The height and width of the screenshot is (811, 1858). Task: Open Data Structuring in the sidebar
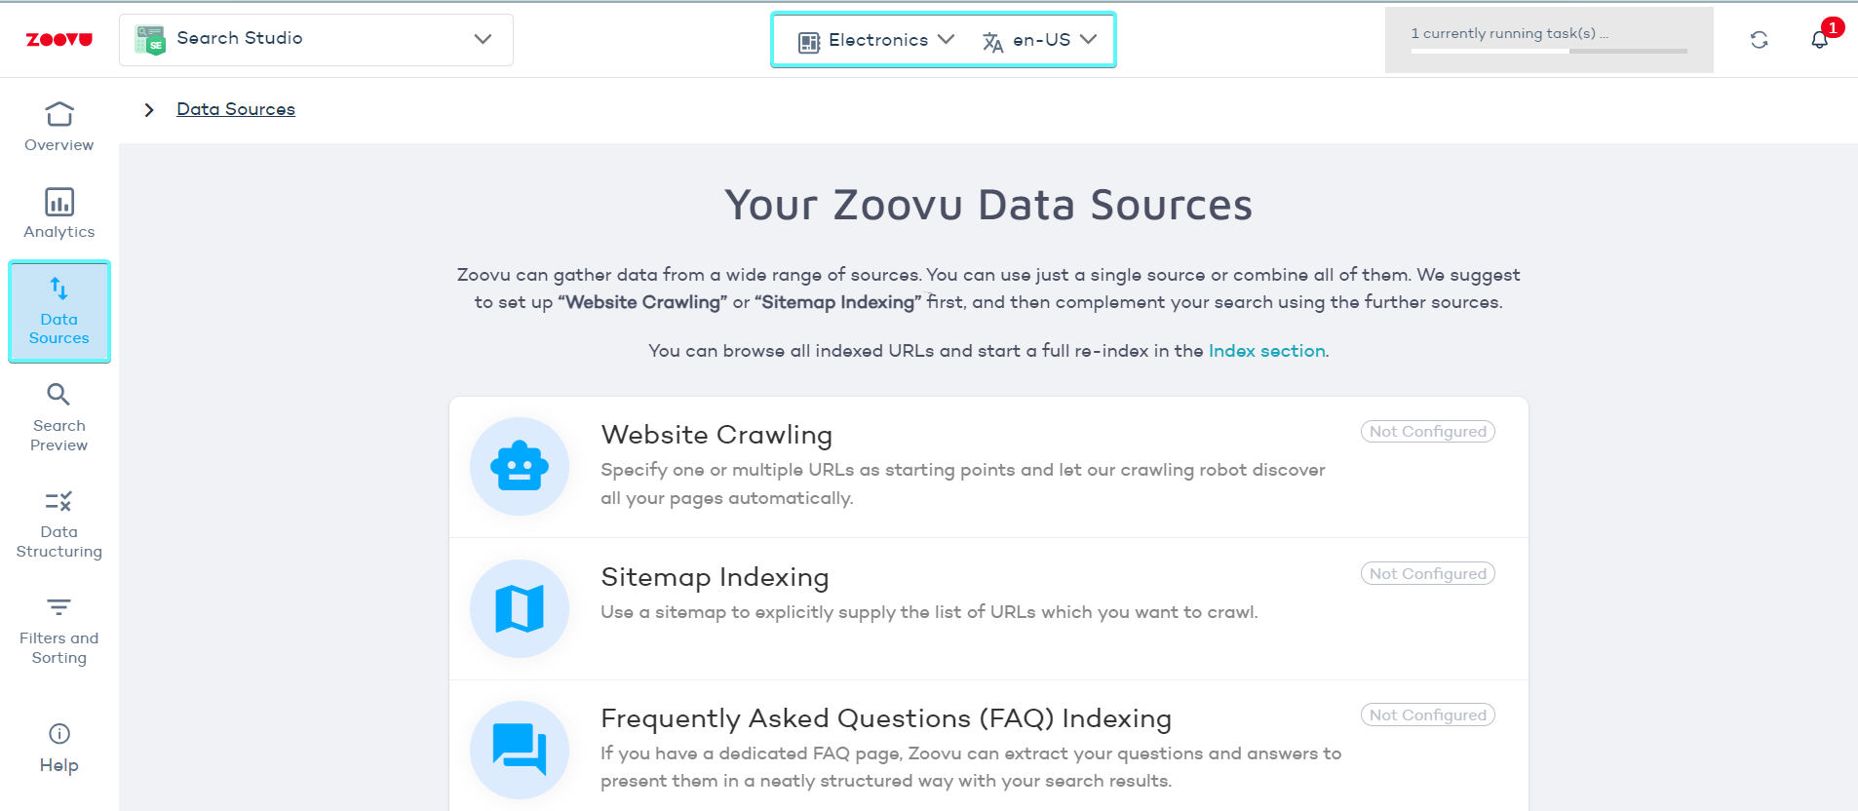pyautogui.click(x=59, y=524)
